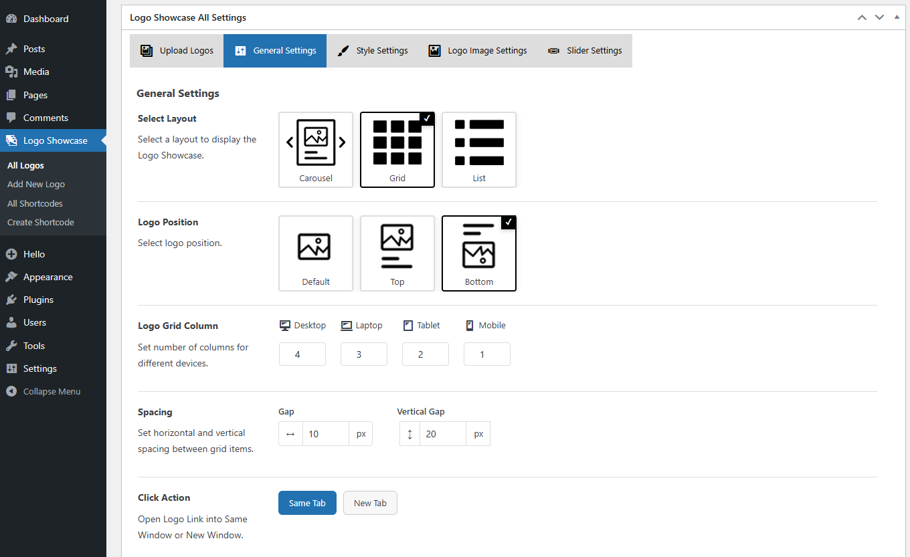Edit the Desktop column count field
Image resolution: width=910 pixels, height=557 pixels.
(x=302, y=354)
